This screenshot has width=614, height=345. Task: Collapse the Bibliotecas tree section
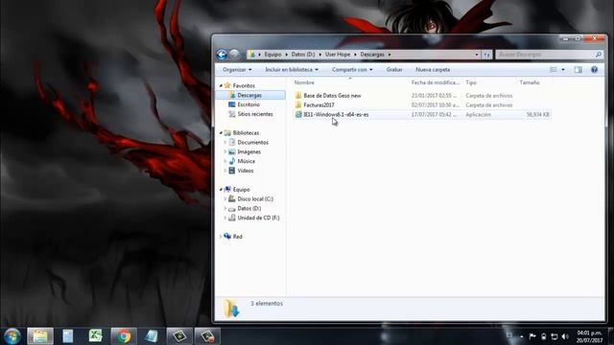click(x=221, y=133)
